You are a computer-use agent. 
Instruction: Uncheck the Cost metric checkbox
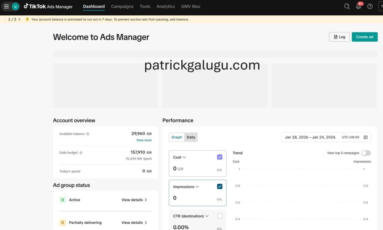(x=220, y=157)
